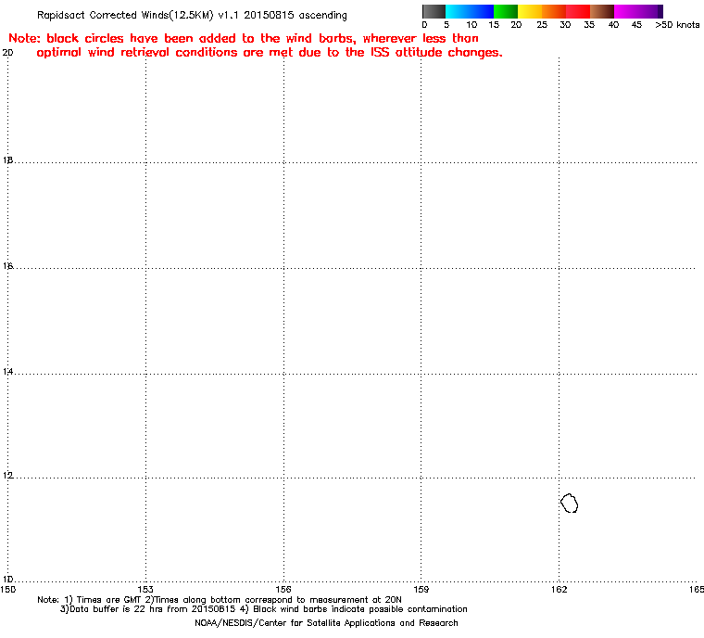
Task: Click the magenta 40-50 knots color segment
Action: (638, 11)
